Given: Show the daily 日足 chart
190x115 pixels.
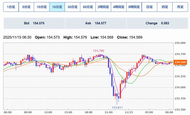Looking at the screenshot, I should (x=149, y=7).
